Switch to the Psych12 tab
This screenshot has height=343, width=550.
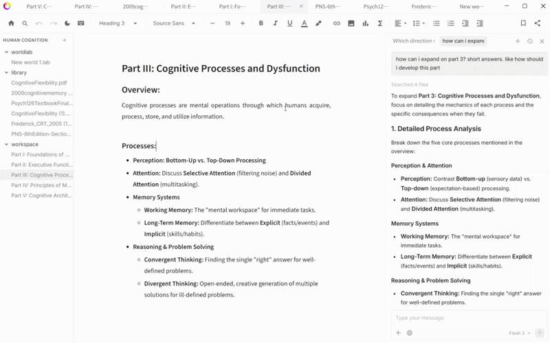375,6
